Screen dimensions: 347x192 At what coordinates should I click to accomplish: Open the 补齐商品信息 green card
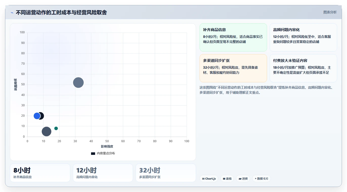click(233, 37)
